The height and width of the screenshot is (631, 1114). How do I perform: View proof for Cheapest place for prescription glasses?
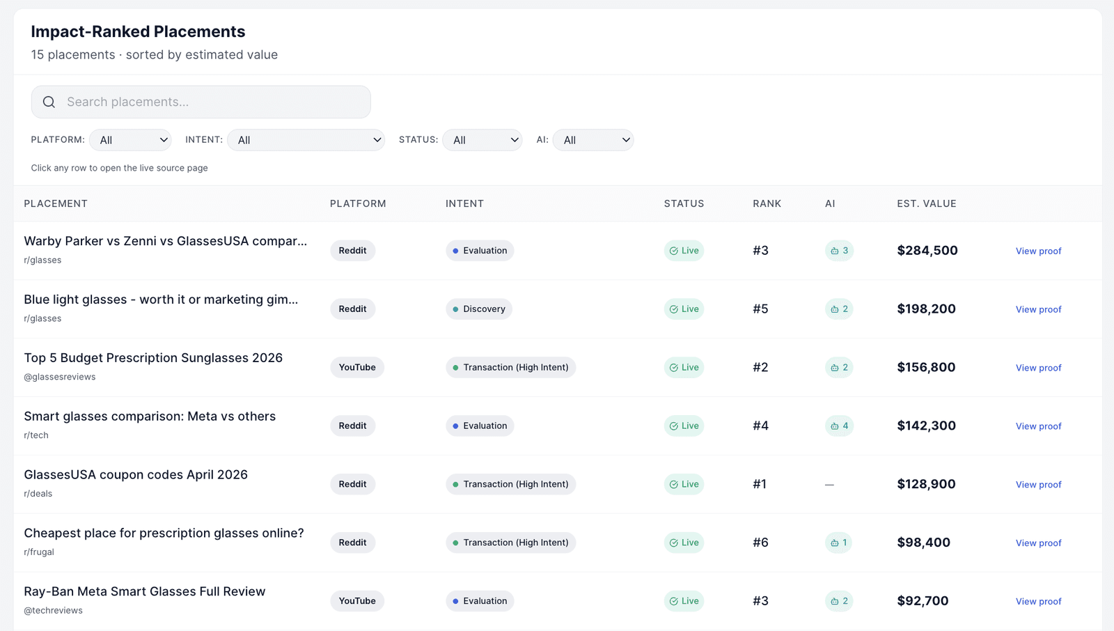pos(1038,544)
